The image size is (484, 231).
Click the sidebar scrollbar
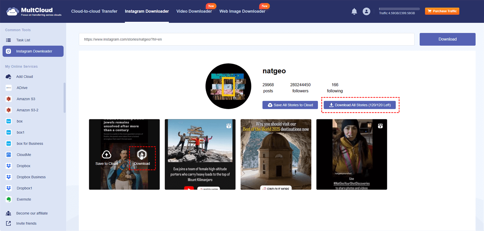click(65, 98)
